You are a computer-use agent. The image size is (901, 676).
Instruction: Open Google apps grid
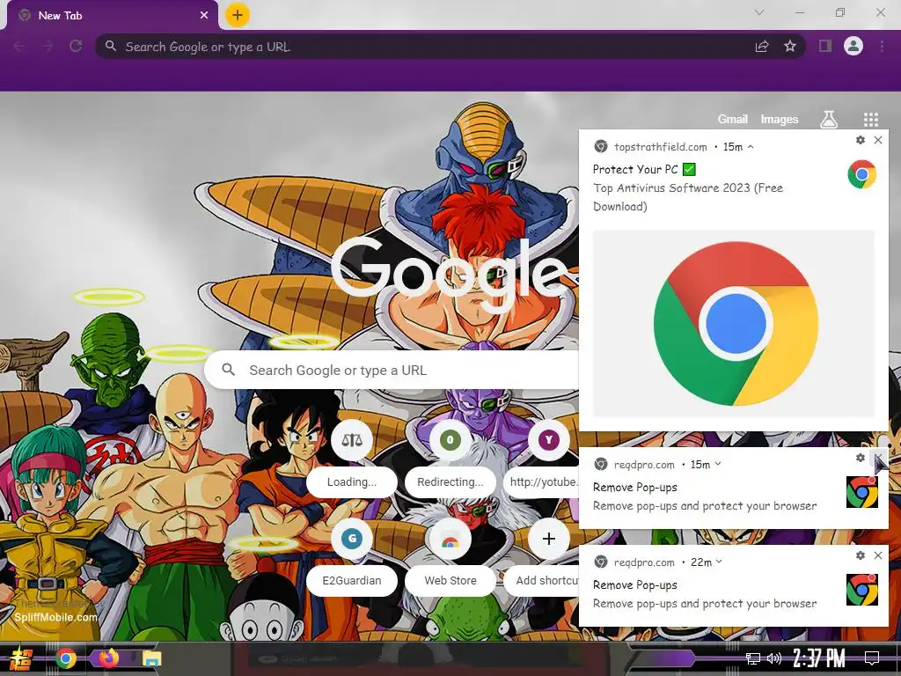871,119
